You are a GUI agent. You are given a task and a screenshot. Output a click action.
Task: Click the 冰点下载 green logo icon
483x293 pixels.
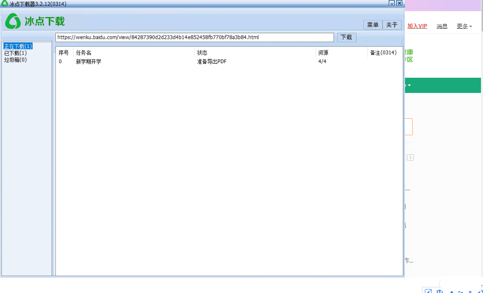(x=13, y=21)
